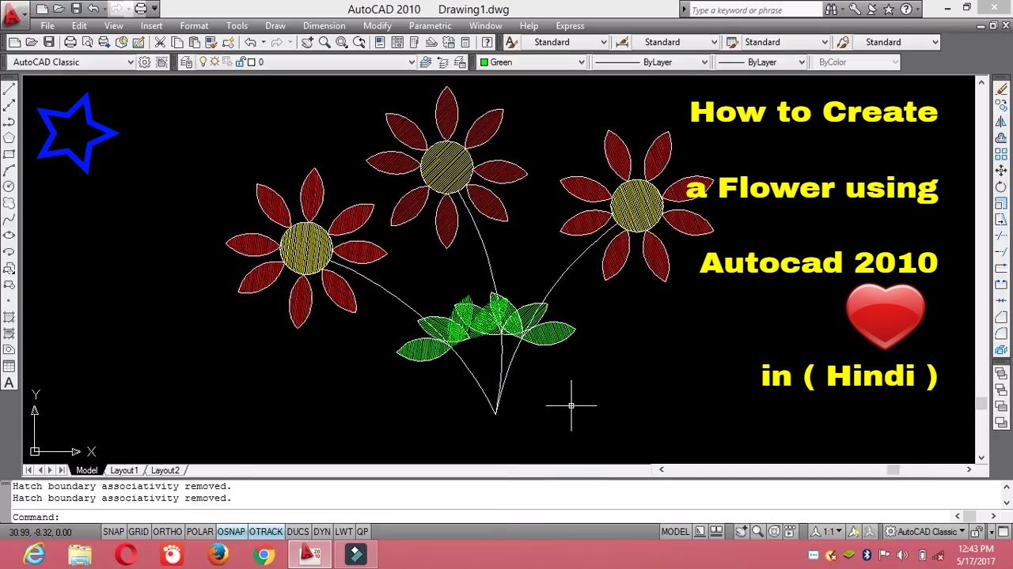The image size is (1013, 569).
Task: Click the Zoom icon in the status bar
Action: (757, 532)
